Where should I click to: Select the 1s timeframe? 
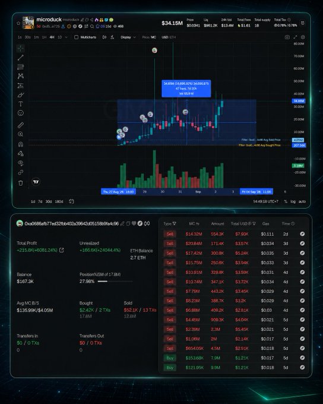click(x=20, y=37)
